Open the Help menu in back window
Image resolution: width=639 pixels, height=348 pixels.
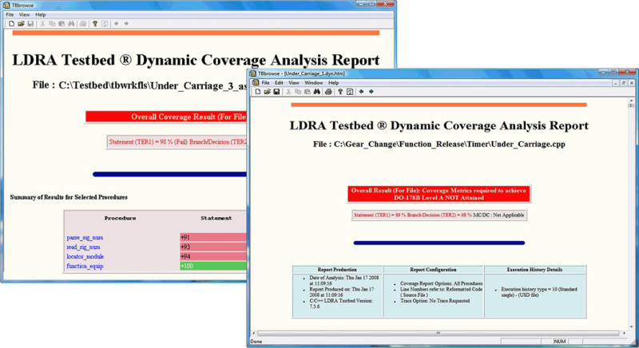click(41, 14)
